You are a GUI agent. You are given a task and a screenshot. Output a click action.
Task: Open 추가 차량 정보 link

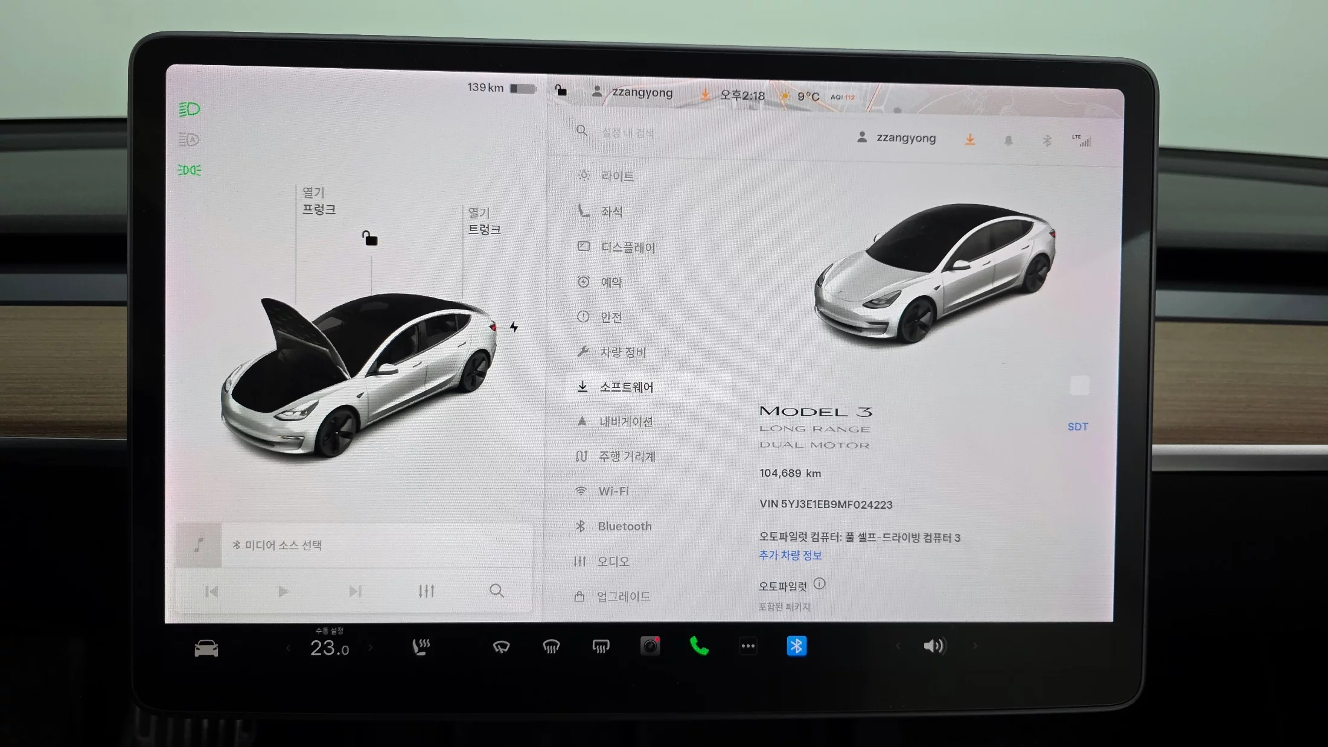[790, 555]
